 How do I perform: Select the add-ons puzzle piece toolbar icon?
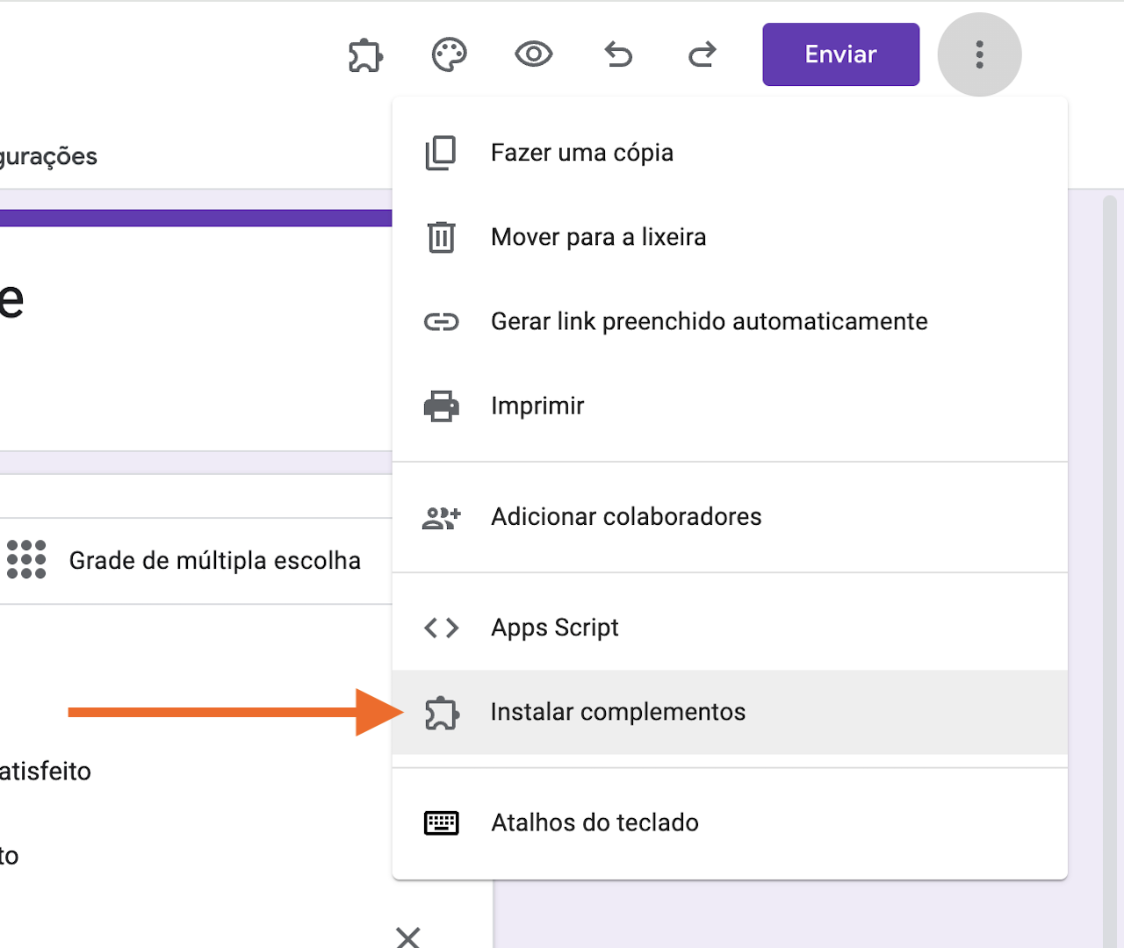point(365,54)
